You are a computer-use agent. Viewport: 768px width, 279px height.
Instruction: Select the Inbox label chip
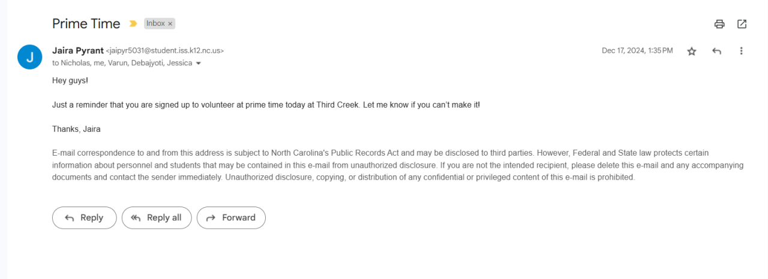[x=155, y=24]
